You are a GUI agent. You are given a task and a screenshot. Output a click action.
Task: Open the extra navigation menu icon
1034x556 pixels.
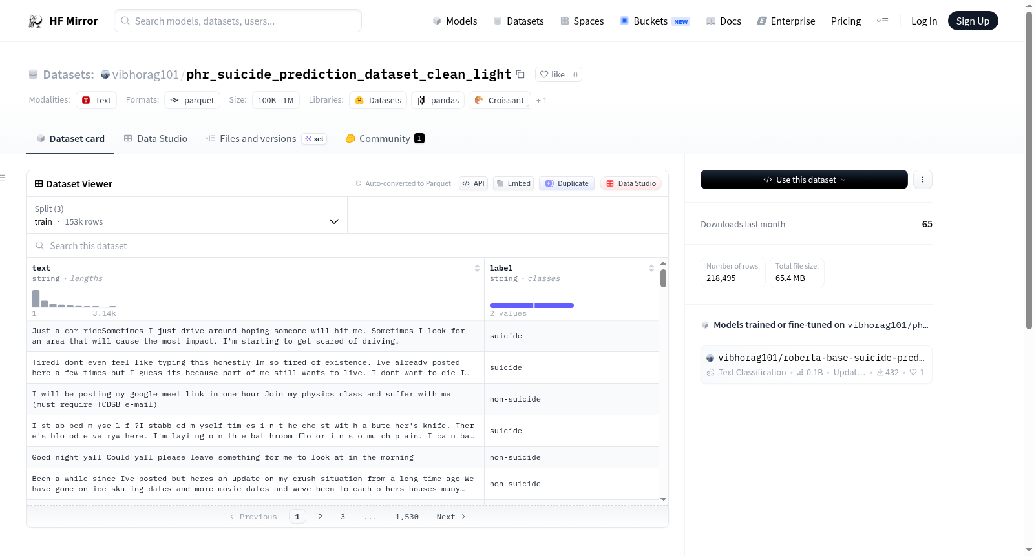click(882, 21)
